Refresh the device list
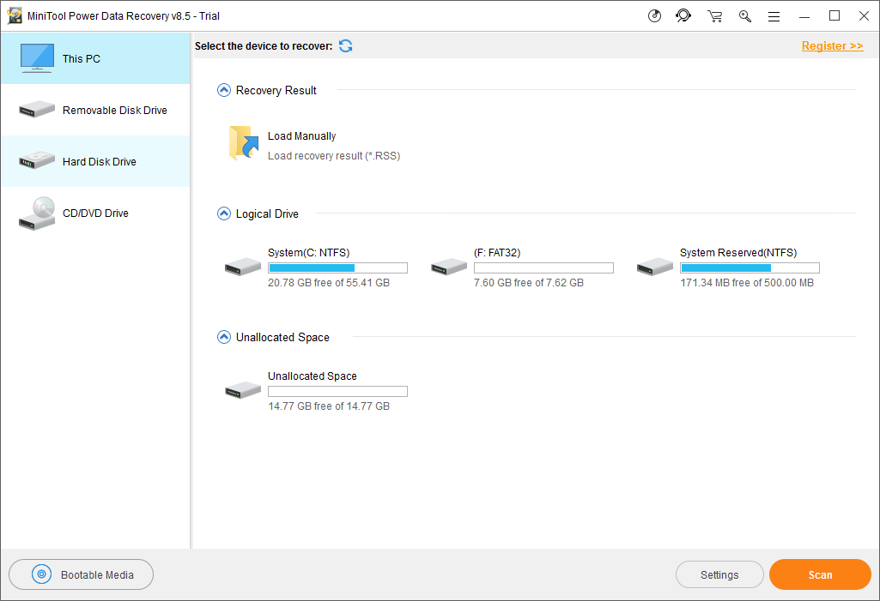Viewport: 880px width, 601px height. point(345,46)
